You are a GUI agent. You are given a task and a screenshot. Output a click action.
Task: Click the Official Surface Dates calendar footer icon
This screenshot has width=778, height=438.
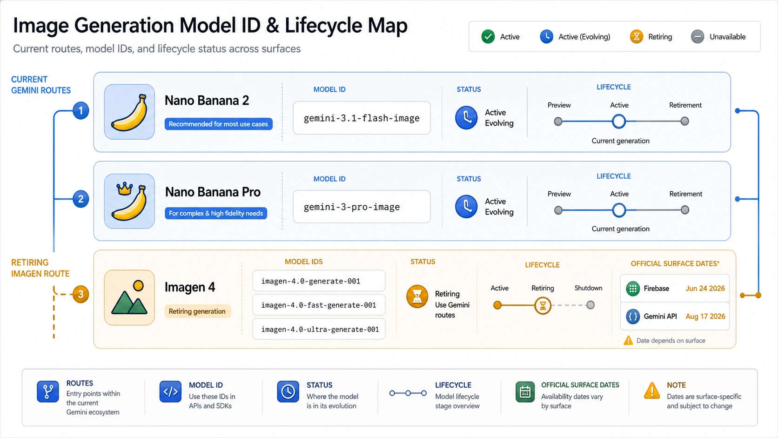(525, 391)
